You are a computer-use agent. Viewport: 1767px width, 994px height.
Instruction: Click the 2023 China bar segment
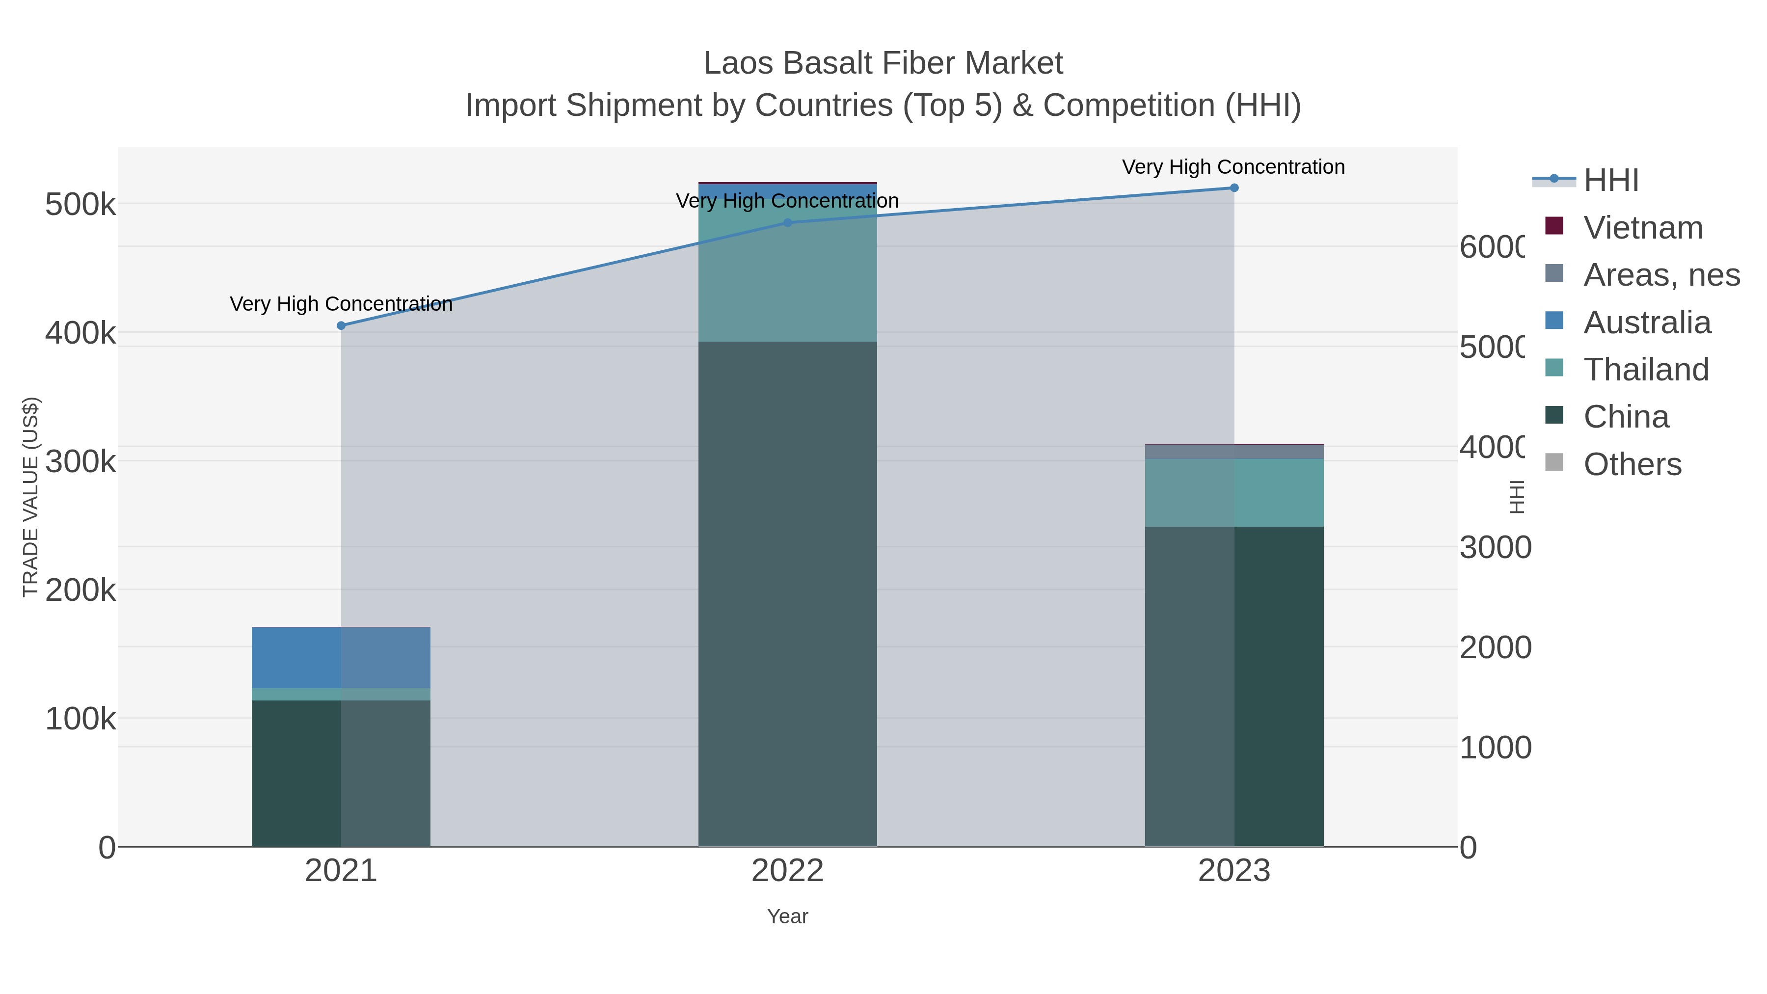pyautogui.click(x=1234, y=687)
